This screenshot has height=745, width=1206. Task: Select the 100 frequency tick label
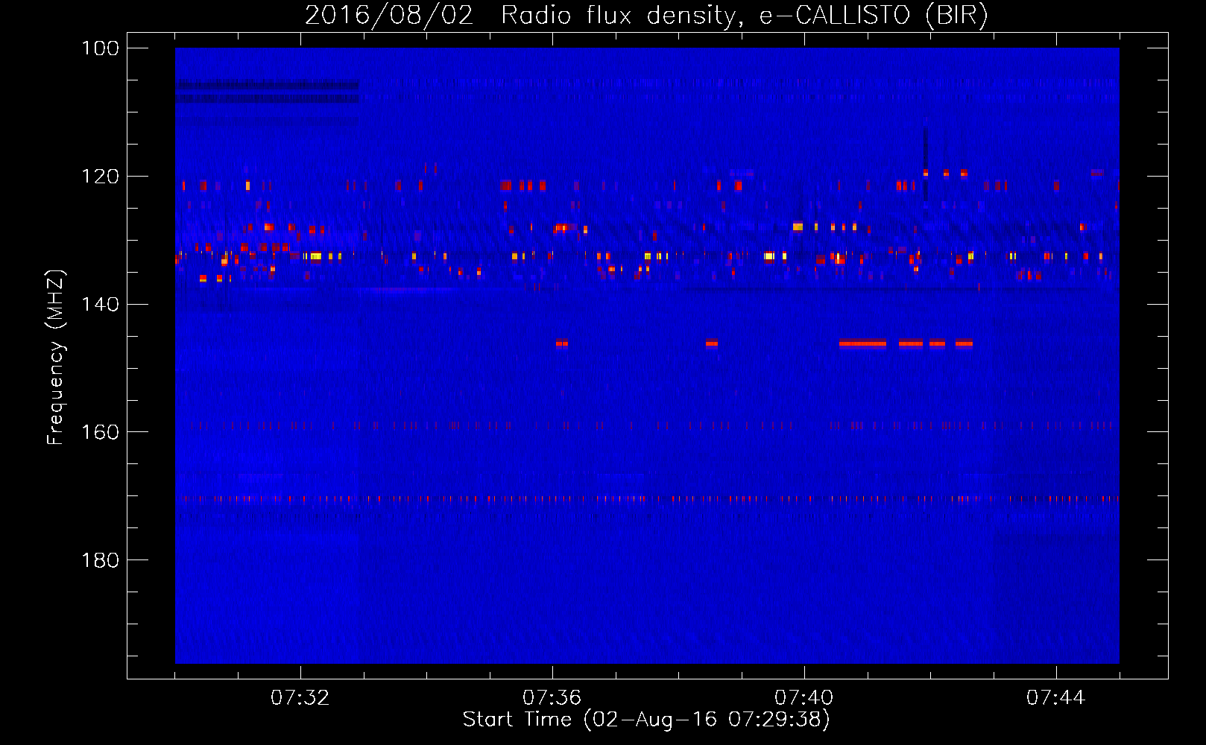pos(100,48)
